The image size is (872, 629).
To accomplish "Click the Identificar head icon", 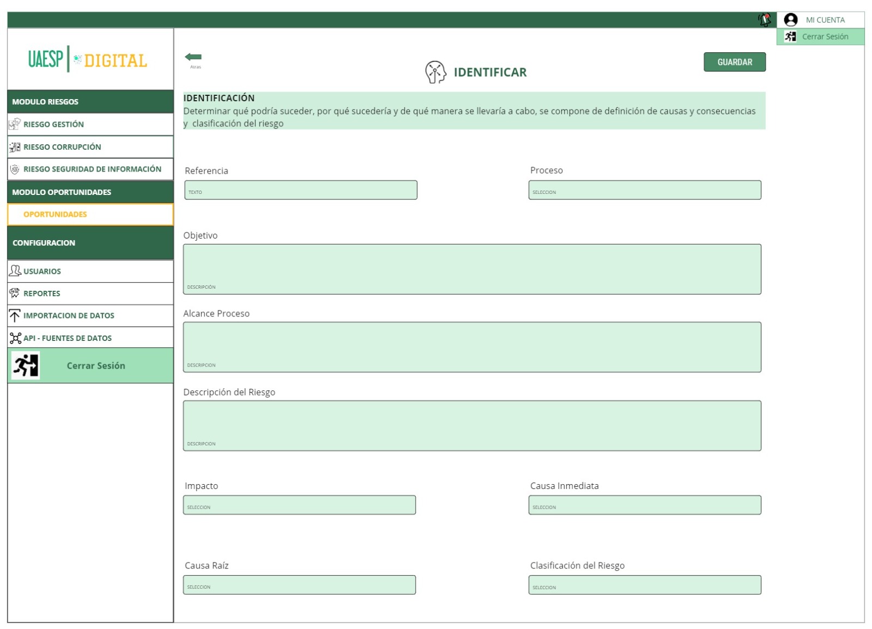I will [x=435, y=72].
